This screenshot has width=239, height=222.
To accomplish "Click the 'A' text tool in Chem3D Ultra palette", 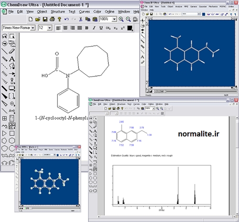I will click(x=142, y=57).
